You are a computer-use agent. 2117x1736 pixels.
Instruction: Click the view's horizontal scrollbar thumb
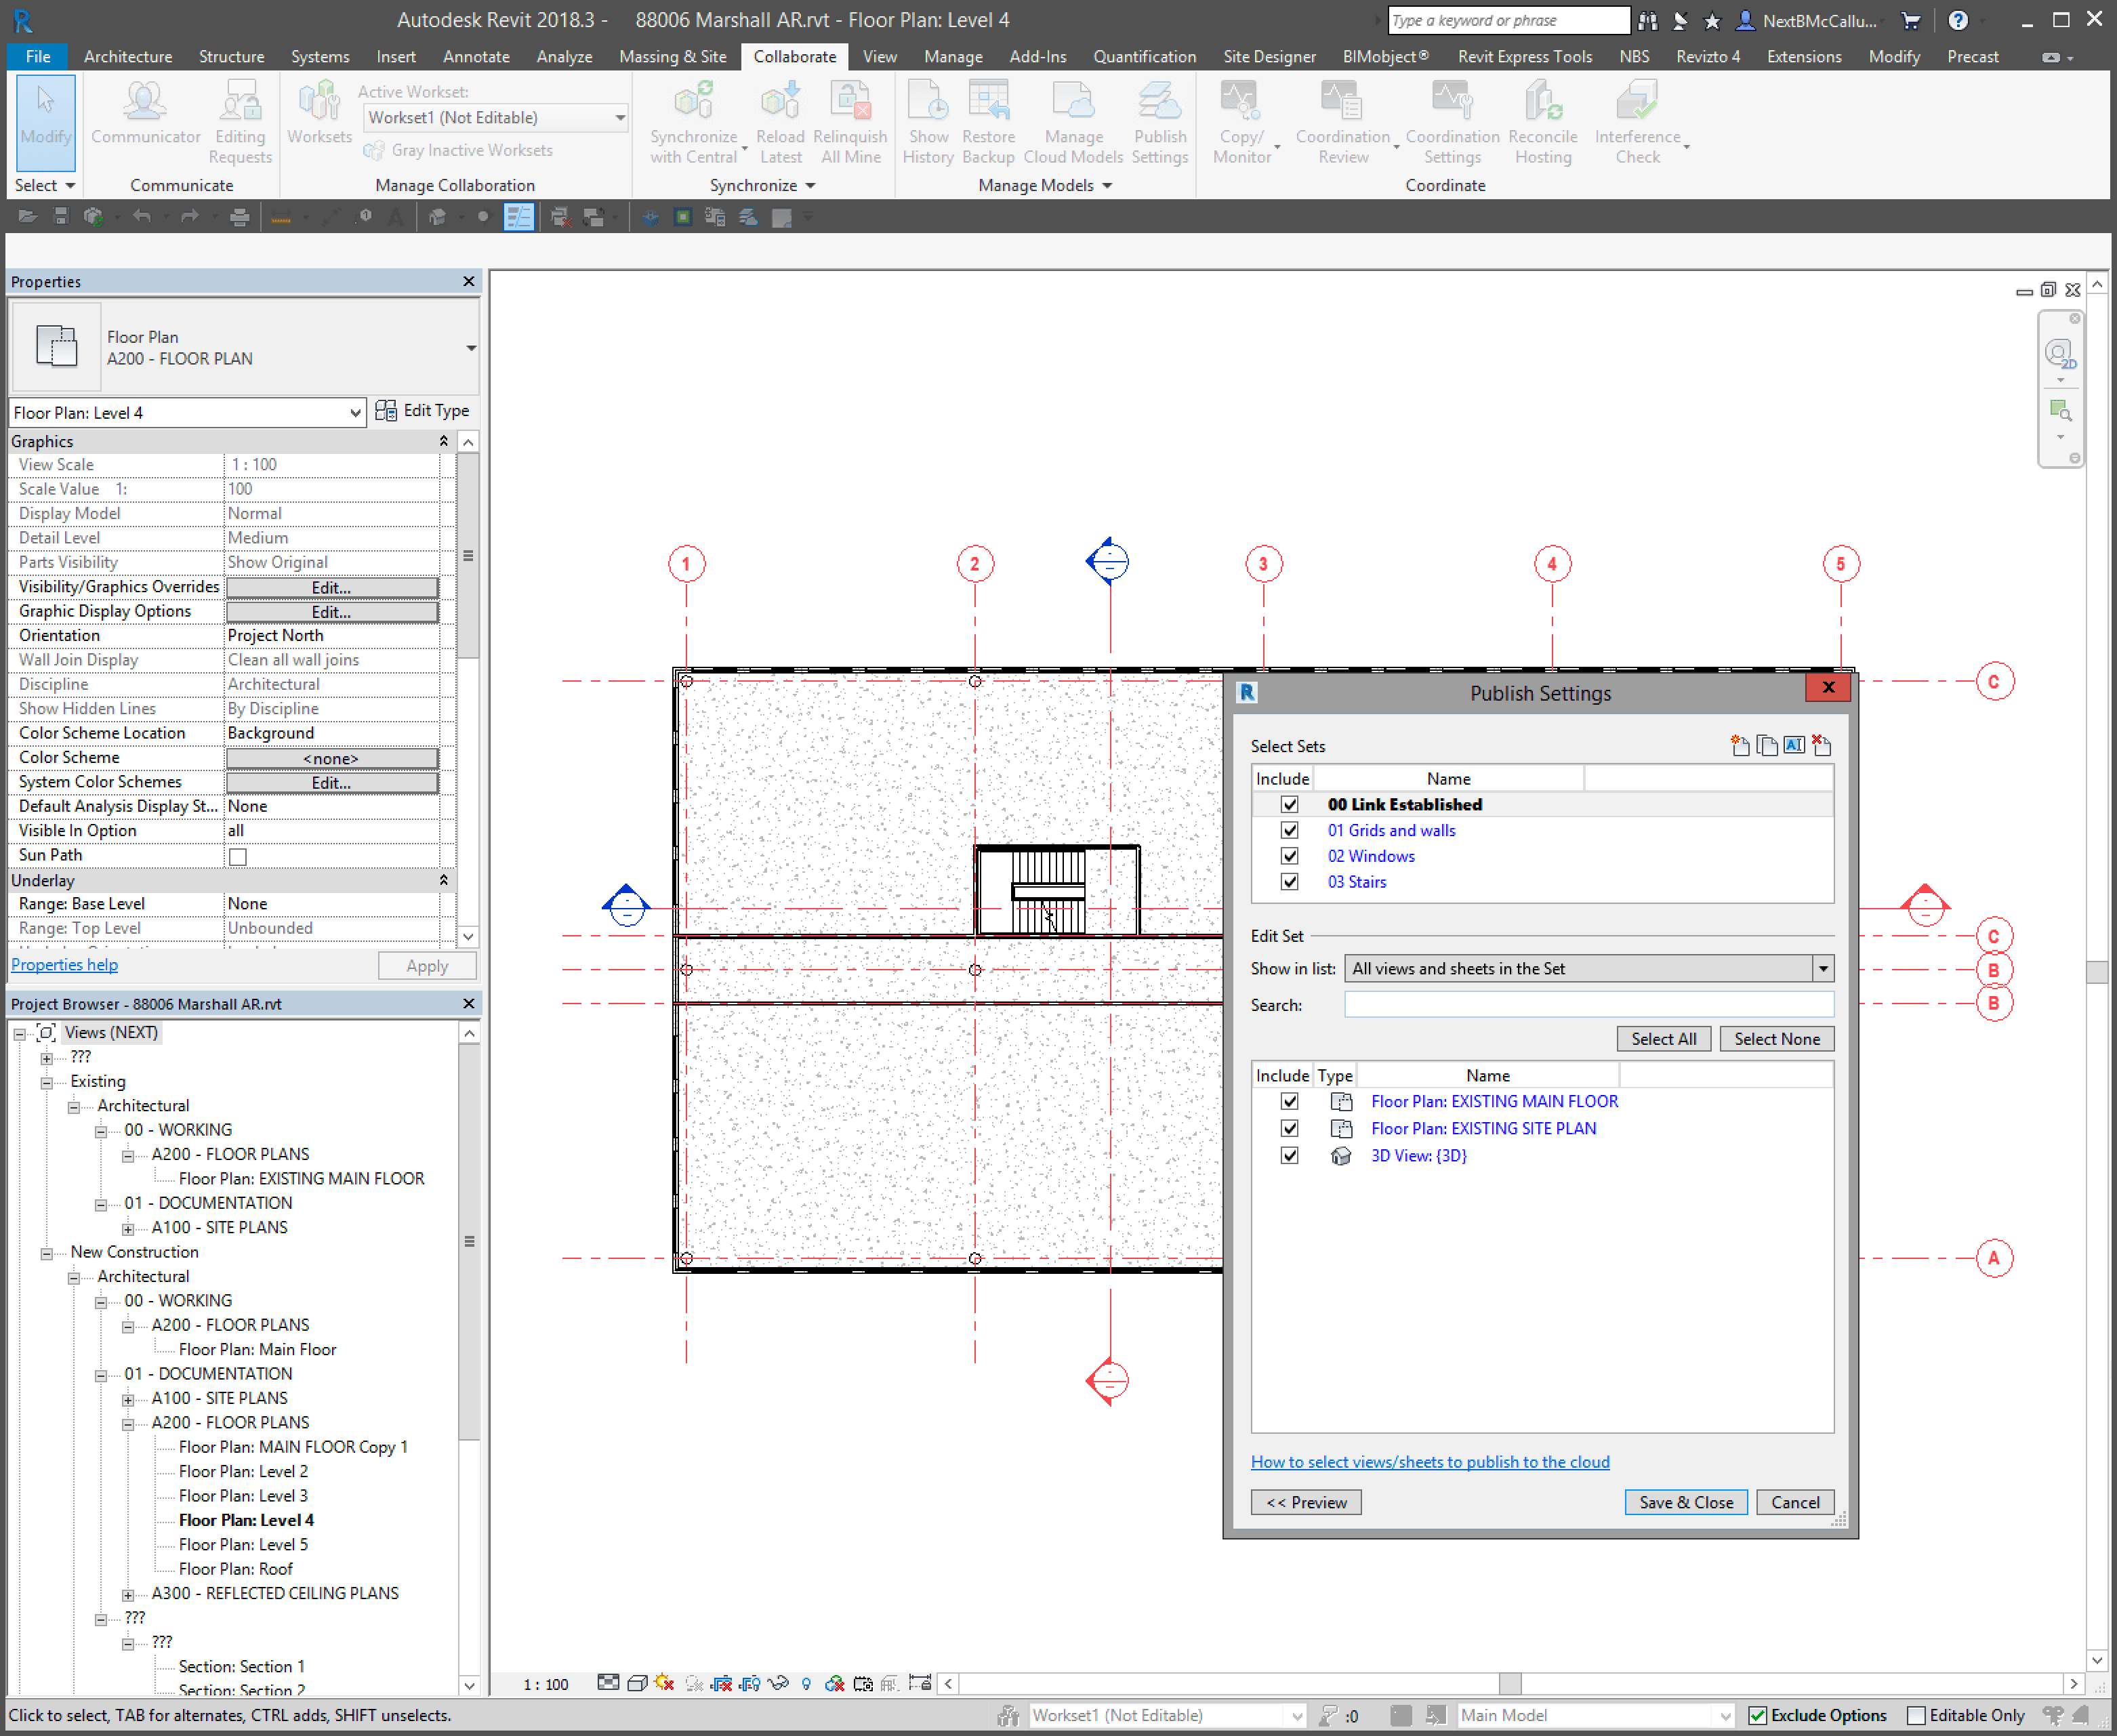1509,1683
